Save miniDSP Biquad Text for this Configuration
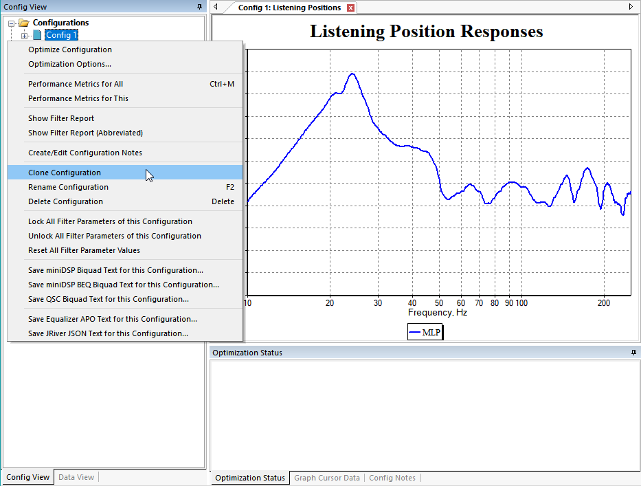The height and width of the screenshot is (486, 641). tap(125, 270)
